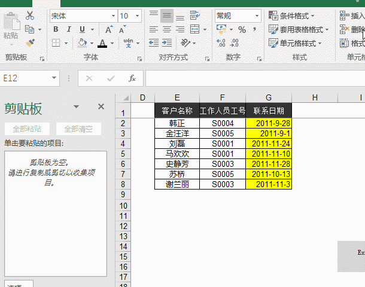Toggle Underline formatting
This screenshot has width=365, height=287.
click(x=82, y=29)
